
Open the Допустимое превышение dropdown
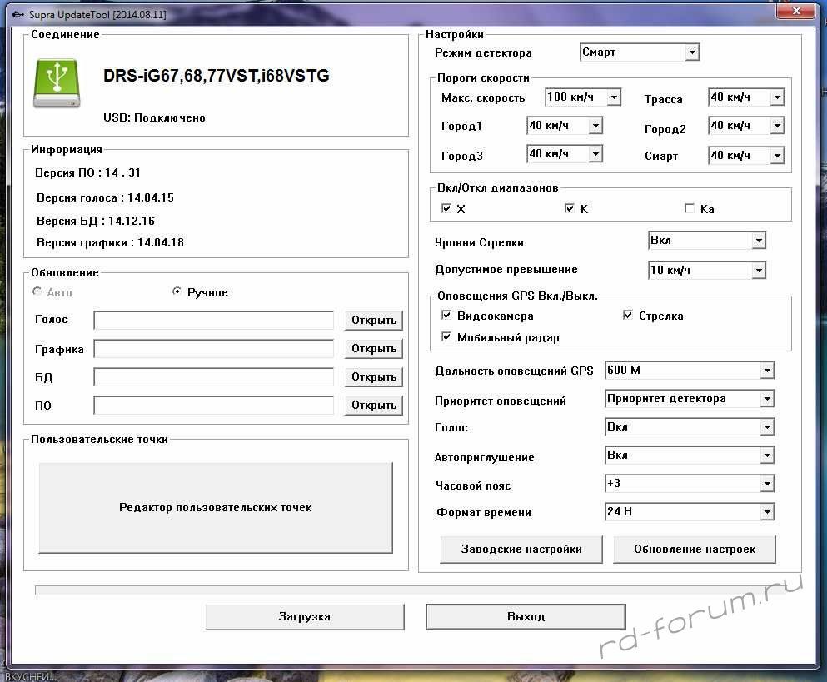tap(758, 271)
